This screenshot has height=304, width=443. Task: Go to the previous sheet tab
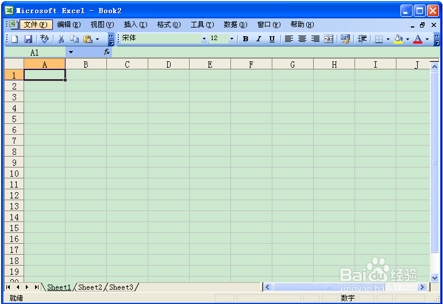pyautogui.click(x=18, y=287)
